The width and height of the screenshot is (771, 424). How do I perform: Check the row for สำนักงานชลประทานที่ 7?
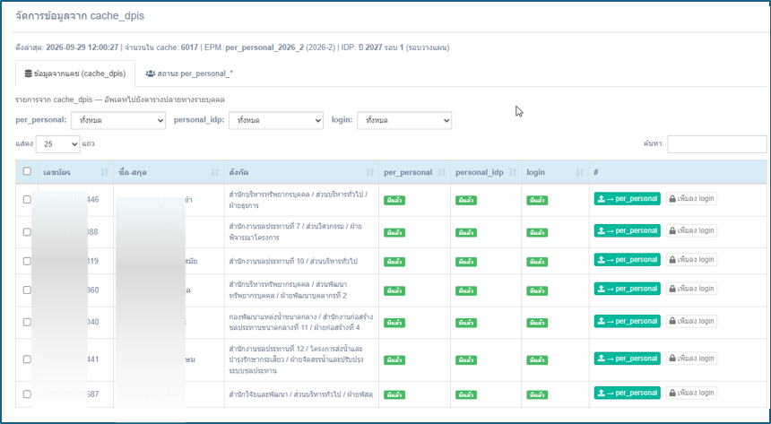pyautogui.click(x=27, y=231)
